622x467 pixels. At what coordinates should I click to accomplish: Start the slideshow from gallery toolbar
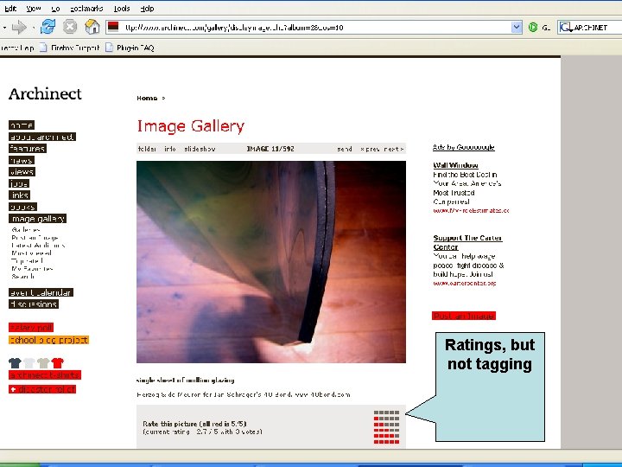(x=200, y=149)
